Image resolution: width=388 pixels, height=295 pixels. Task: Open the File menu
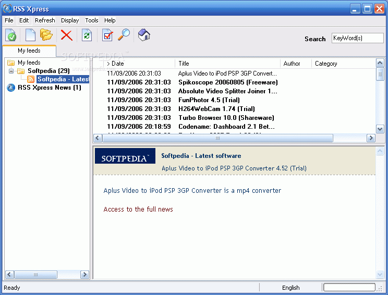tap(9, 20)
